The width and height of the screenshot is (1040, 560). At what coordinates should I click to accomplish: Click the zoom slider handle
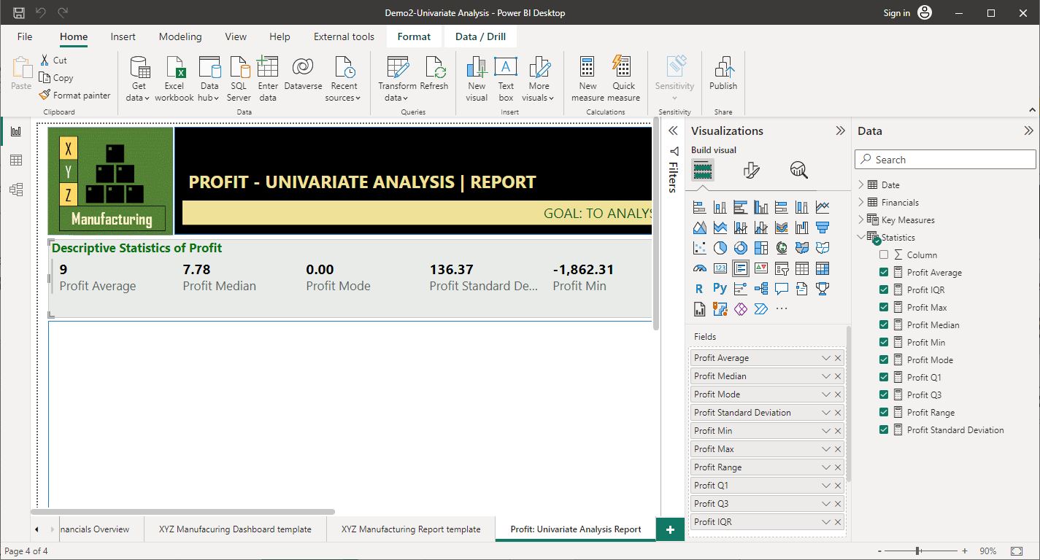[918, 551]
